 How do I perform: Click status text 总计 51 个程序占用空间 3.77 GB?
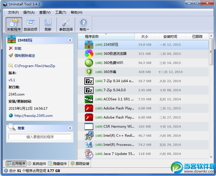coord(35,171)
